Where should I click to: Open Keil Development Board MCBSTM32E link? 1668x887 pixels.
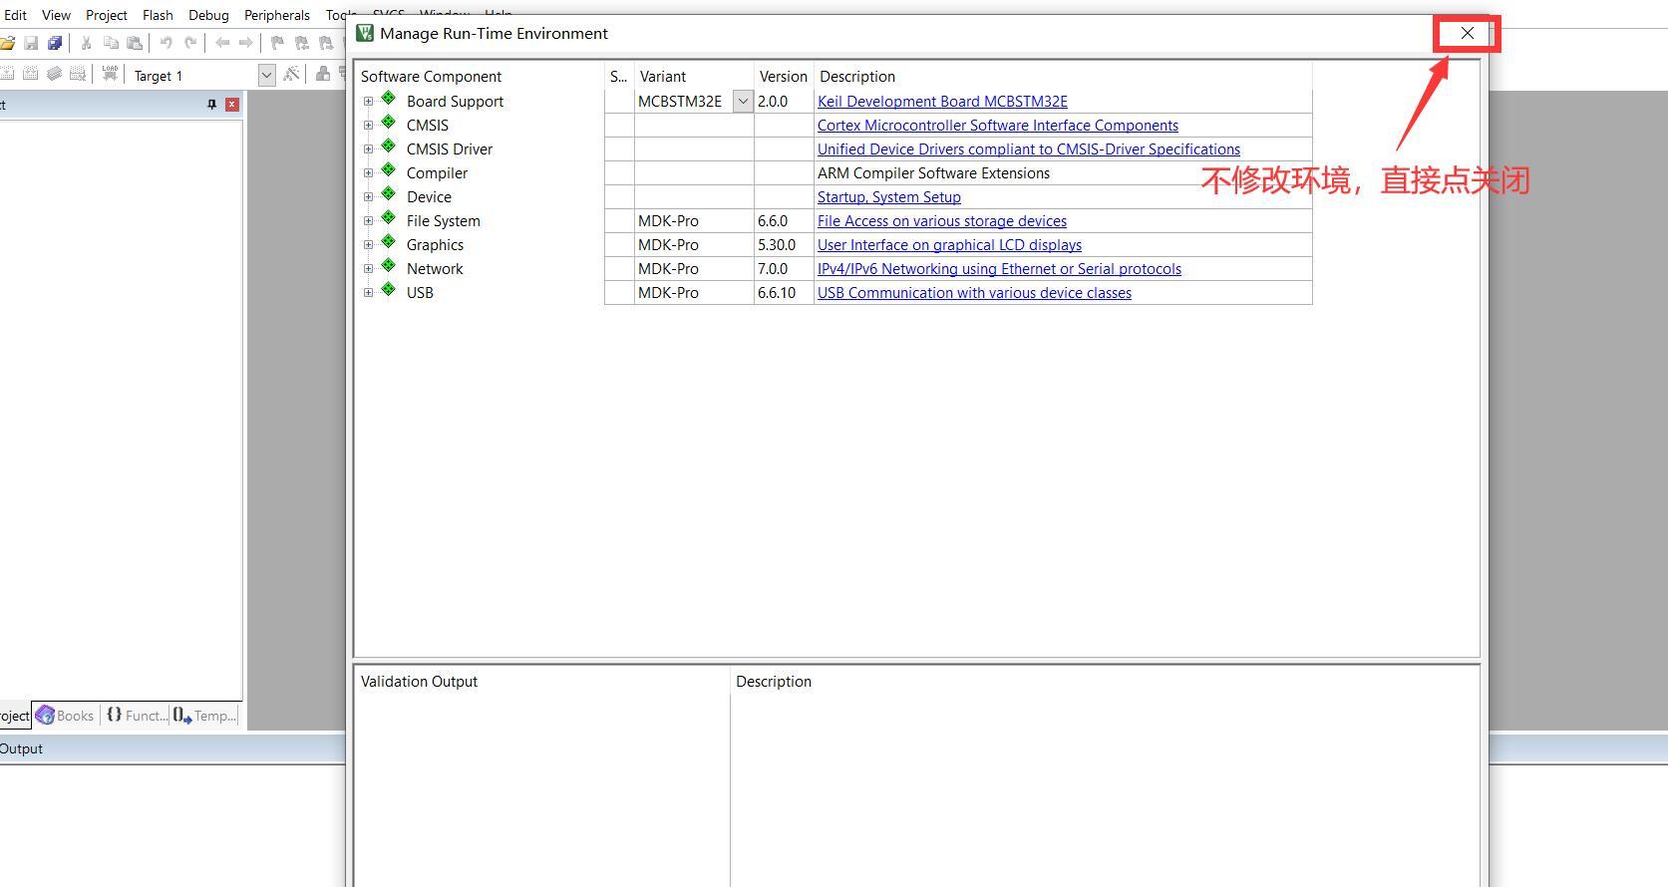[x=942, y=101]
